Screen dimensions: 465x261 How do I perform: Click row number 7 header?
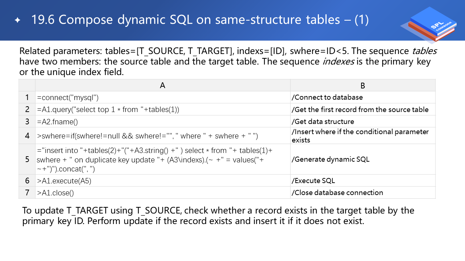tap(27, 193)
